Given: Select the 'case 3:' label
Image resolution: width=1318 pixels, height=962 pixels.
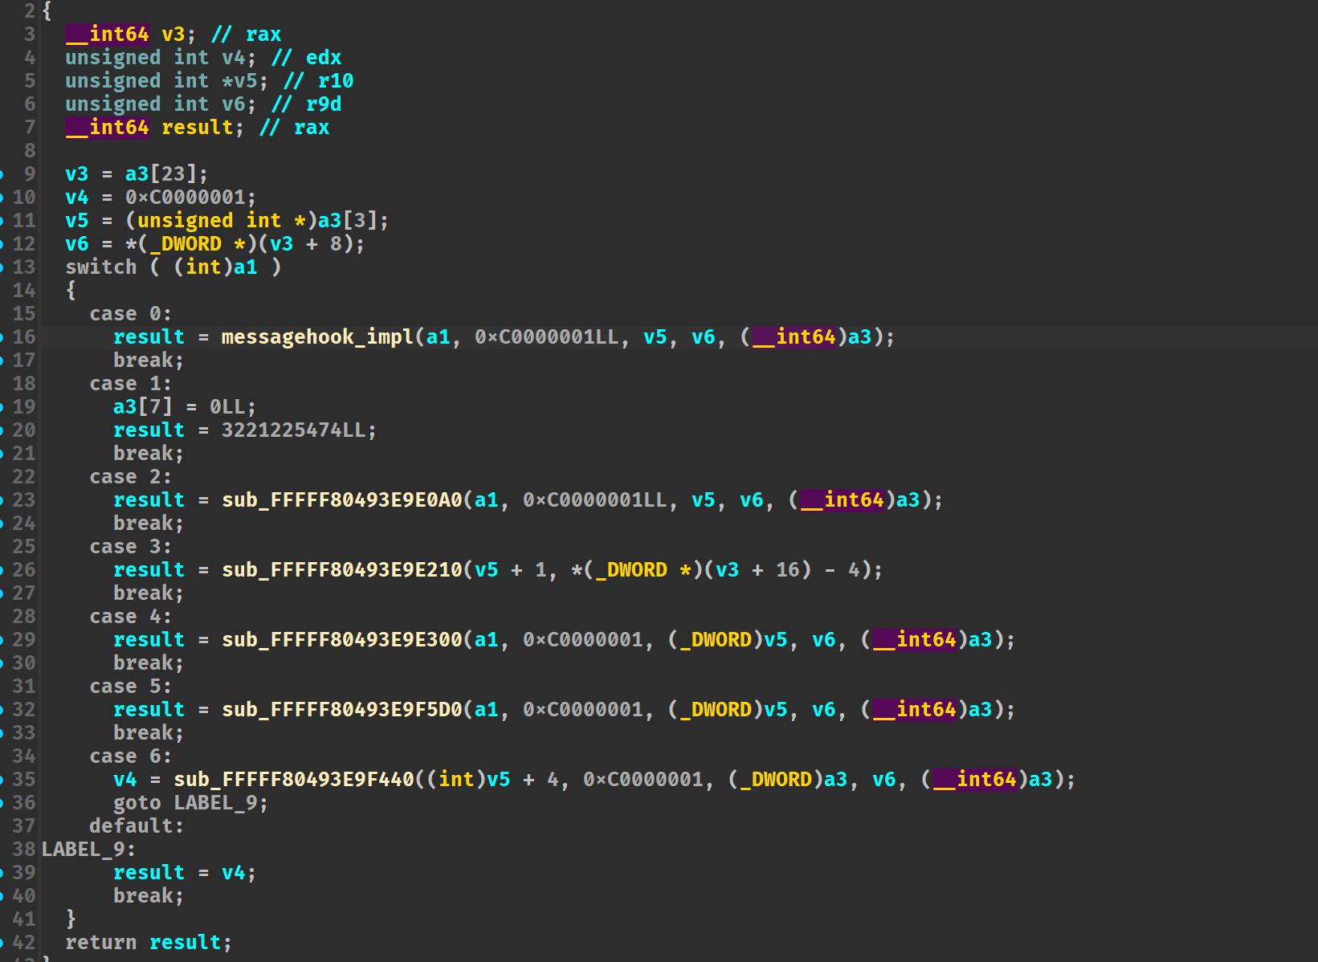Looking at the screenshot, I should coord(130,546).
